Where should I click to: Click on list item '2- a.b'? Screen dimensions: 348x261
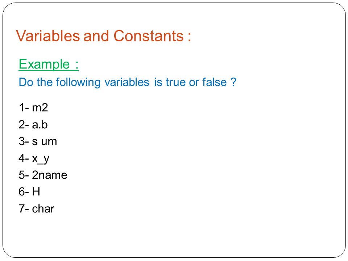[x=33, y=124]
